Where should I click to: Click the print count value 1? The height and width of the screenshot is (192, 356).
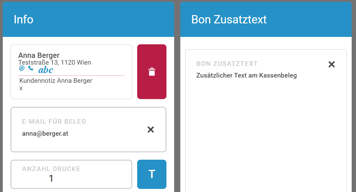(51, 178)
